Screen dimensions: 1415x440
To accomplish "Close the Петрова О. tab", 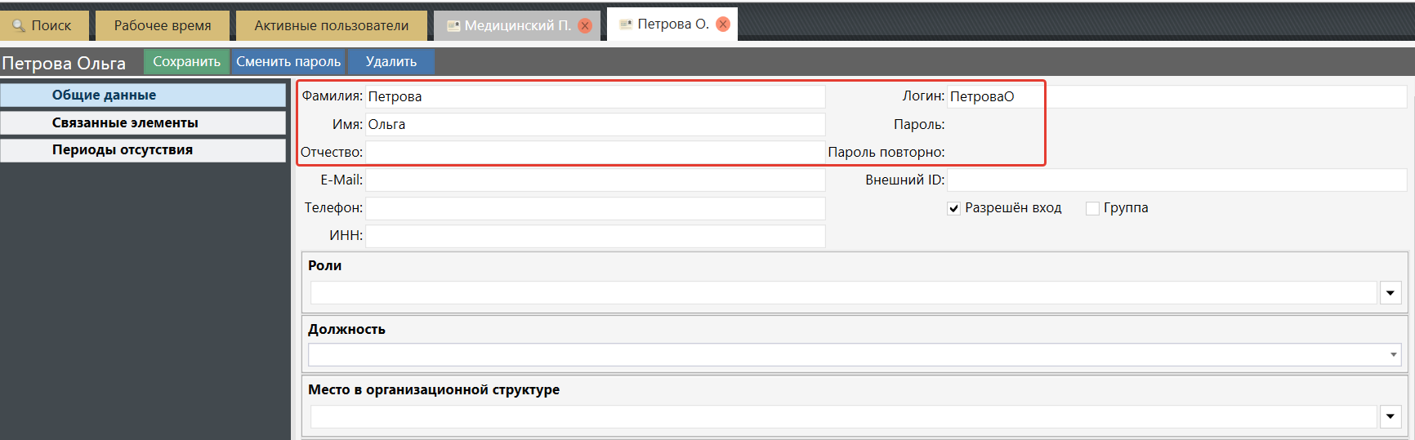I will pos(723,24).
